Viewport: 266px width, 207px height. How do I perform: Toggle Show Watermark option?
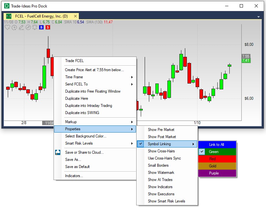pyautogui.click(x=167, y=173)
